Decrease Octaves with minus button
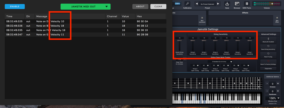 [267, 84]
